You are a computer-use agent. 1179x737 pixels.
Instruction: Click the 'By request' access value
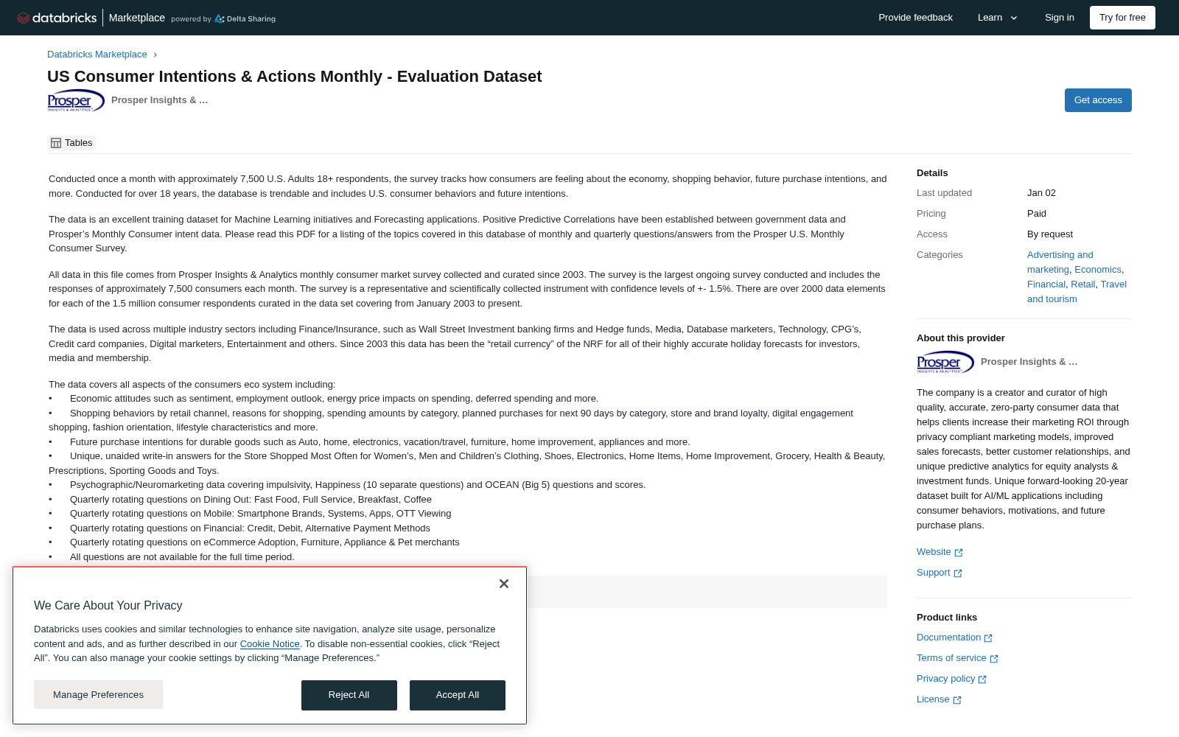point(1050,234)
